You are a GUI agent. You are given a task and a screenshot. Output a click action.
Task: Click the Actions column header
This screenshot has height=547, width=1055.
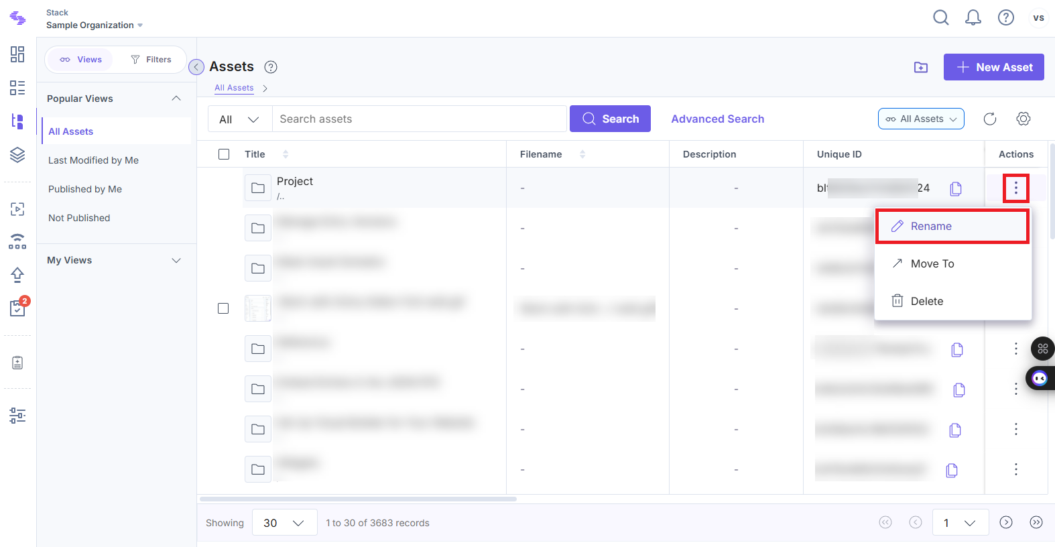1016,154
